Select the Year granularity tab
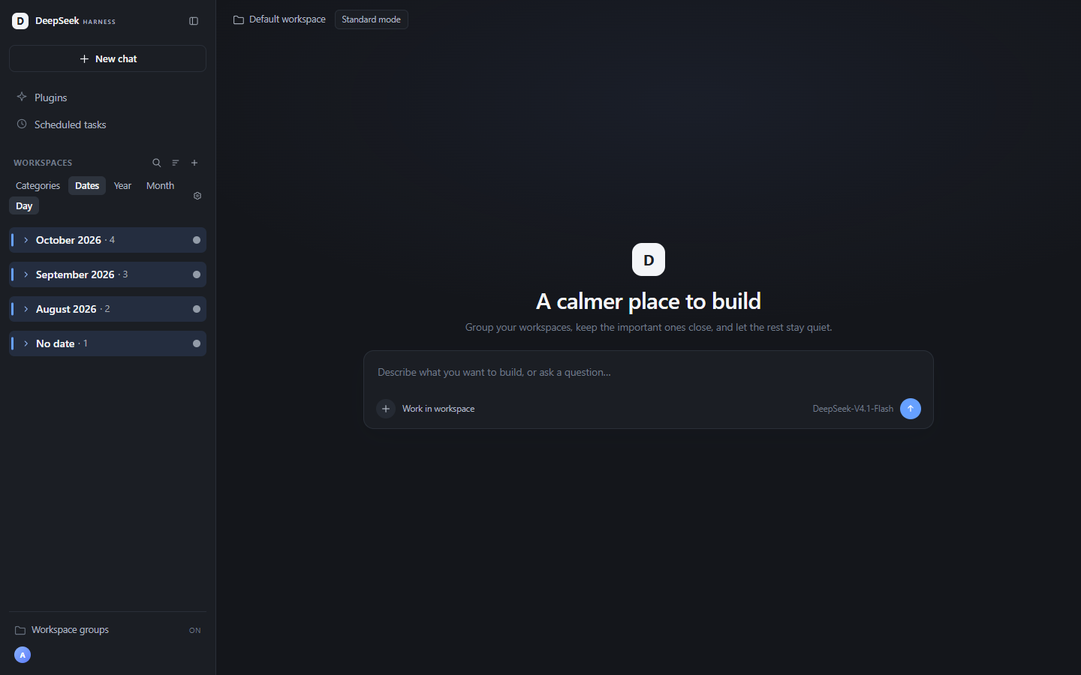This screenshot has height=675, width=1081. (122, 185)
